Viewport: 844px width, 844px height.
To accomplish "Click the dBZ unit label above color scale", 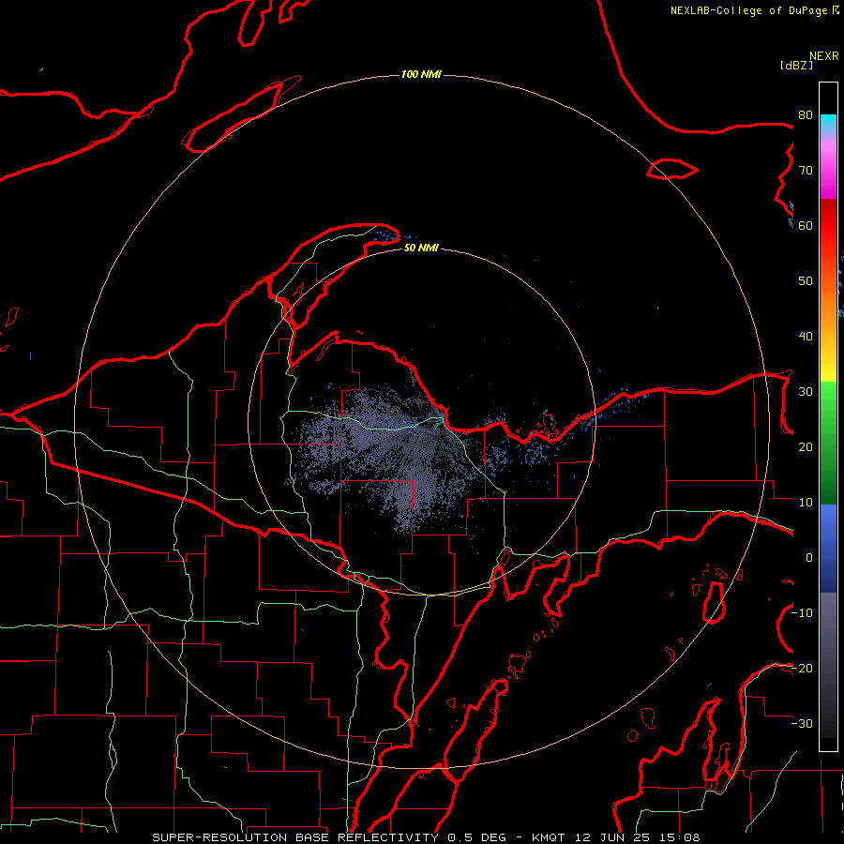I will [x=796, y=65].
